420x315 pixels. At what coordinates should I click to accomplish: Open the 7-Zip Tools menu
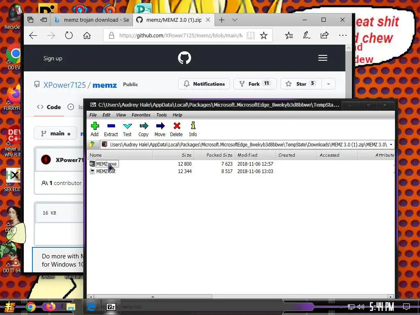(x=162, y=115)
